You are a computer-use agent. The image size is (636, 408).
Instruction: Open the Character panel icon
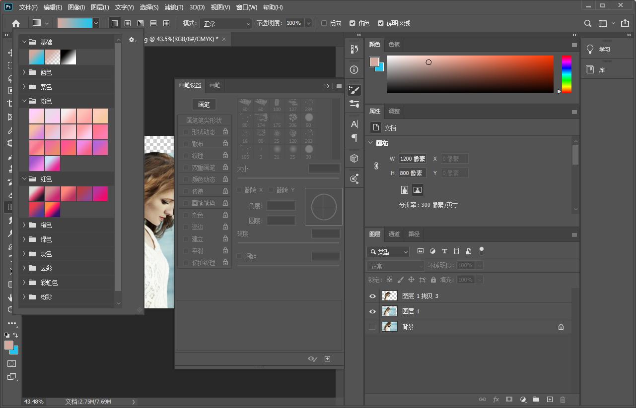tap(354, 124)
